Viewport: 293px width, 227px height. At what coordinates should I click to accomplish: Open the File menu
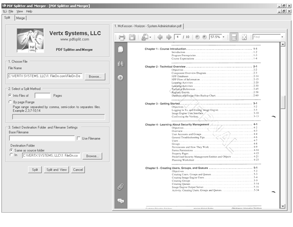[x=11, y=11]
